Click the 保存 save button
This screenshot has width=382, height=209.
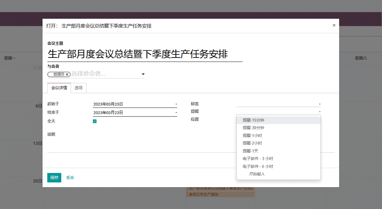(x=54, y=178)
